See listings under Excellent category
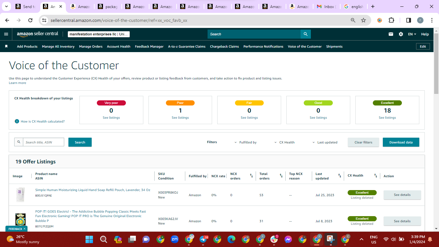439x247 pixels. coord(387,118)
